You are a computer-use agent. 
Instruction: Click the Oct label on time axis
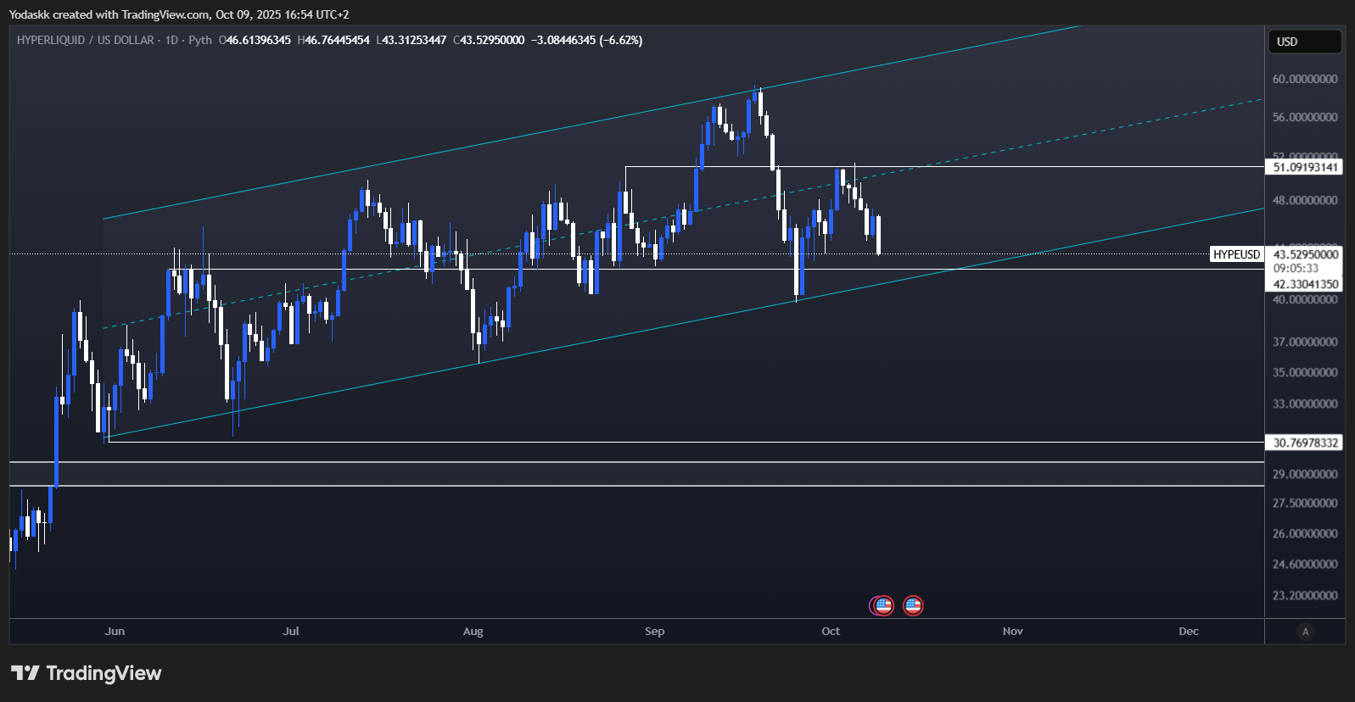[x=831, y=632]
